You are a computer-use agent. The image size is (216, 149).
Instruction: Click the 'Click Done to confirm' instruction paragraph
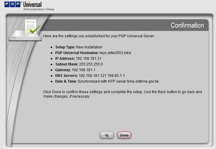coord(122,94)
